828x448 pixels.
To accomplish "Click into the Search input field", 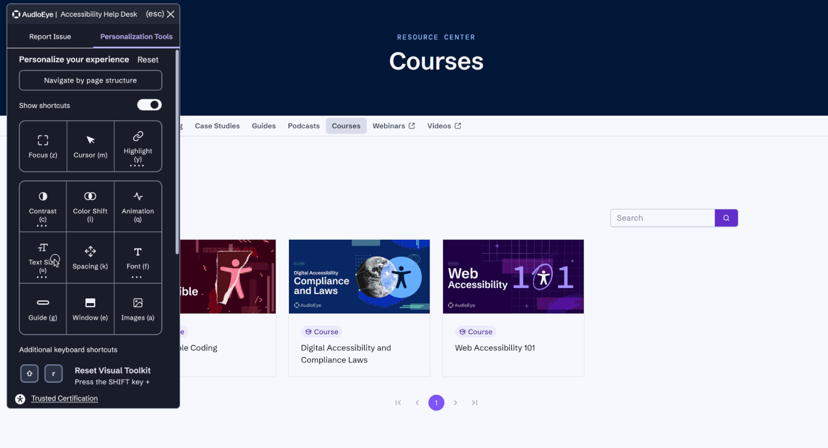I will click(662, 218).
